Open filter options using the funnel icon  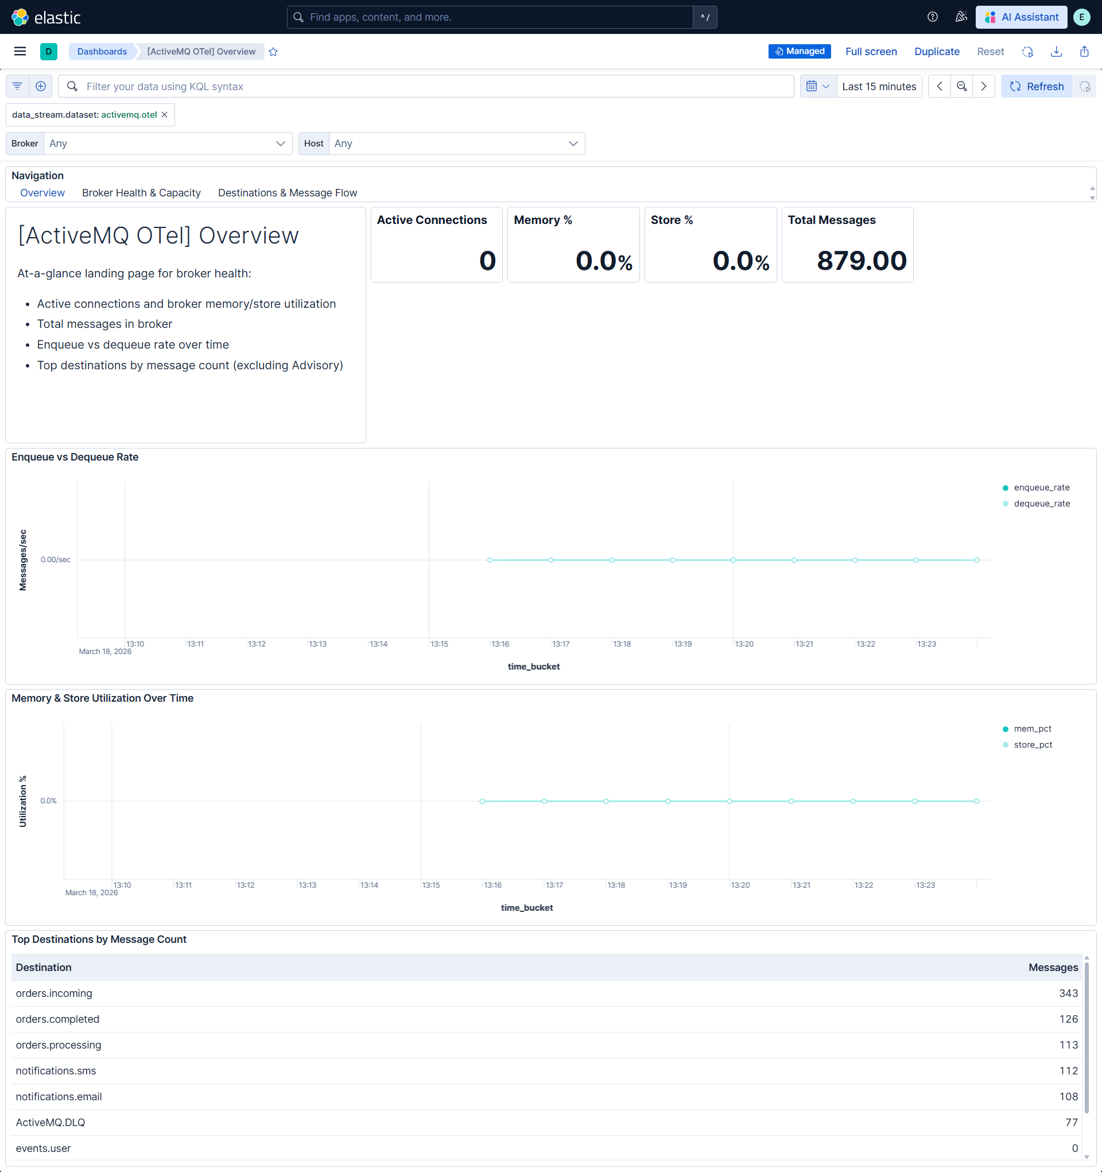click(x=17, y=86)
